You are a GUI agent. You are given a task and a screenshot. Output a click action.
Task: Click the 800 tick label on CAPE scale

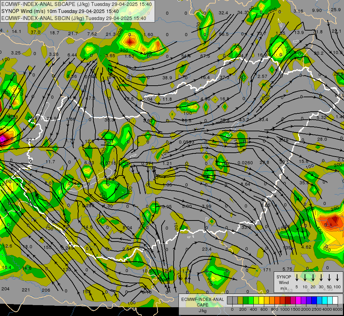click(274, 309)
